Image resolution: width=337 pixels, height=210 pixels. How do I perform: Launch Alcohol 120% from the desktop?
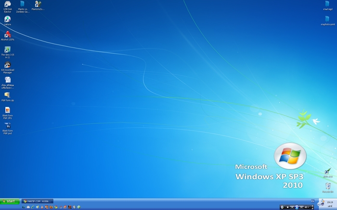[x=8, y=36]
